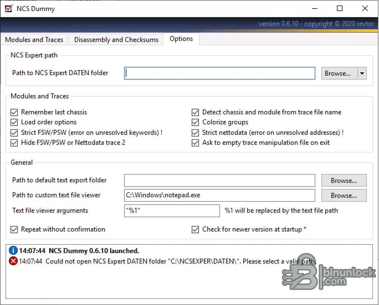Screen dimensions: 379x305
Task: Click the version 0.6.10 copyright text
Action: coord(316,24)
